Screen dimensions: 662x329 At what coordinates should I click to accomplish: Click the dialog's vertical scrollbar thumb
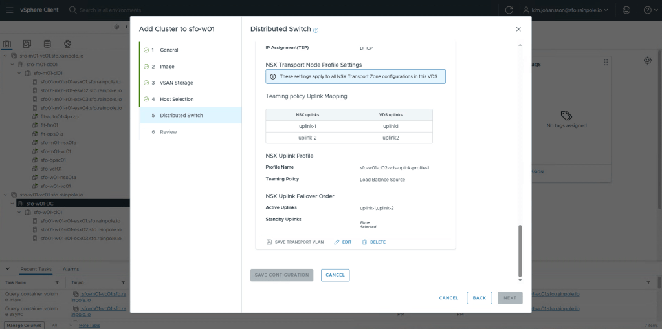tap(520, 251)
